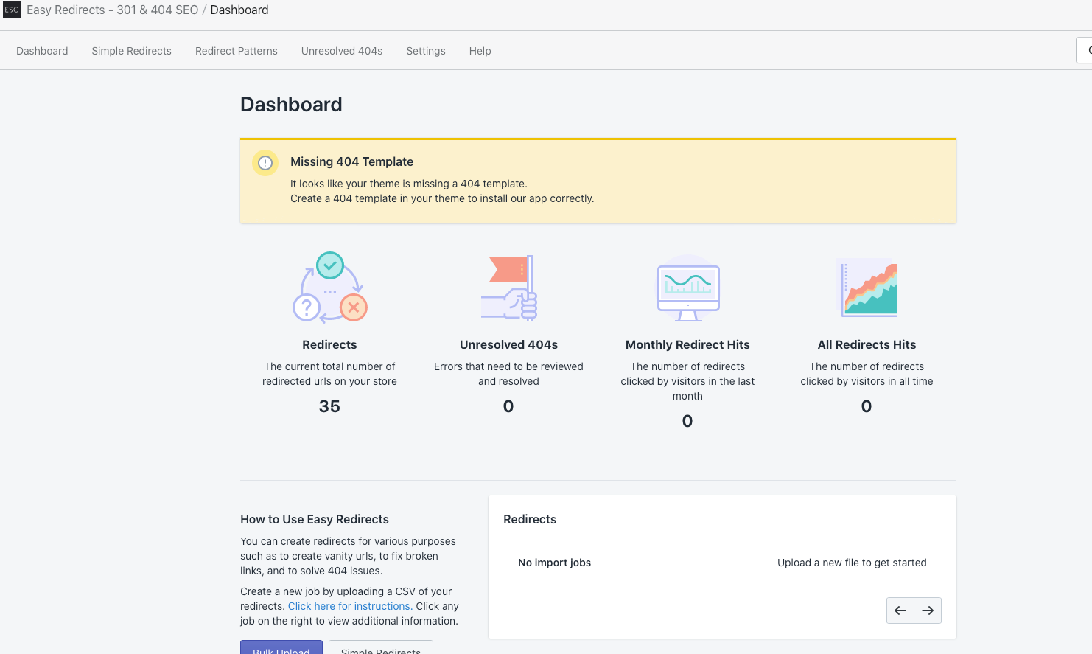Image resolution: width=1092 pixels, height=654 pixels.
Task: Click the Redirects card title in import panel
Action: point(530,519)
